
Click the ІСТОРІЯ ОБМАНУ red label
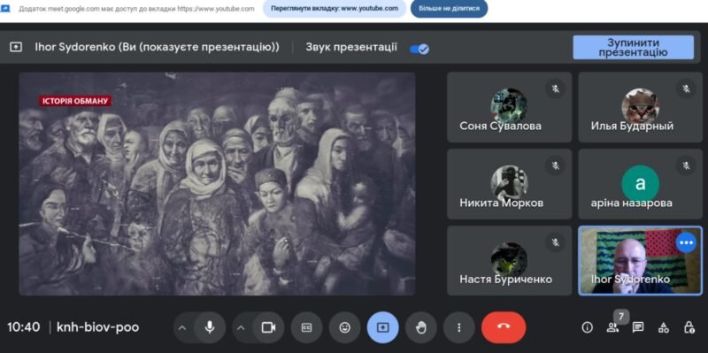pos(75,101)
